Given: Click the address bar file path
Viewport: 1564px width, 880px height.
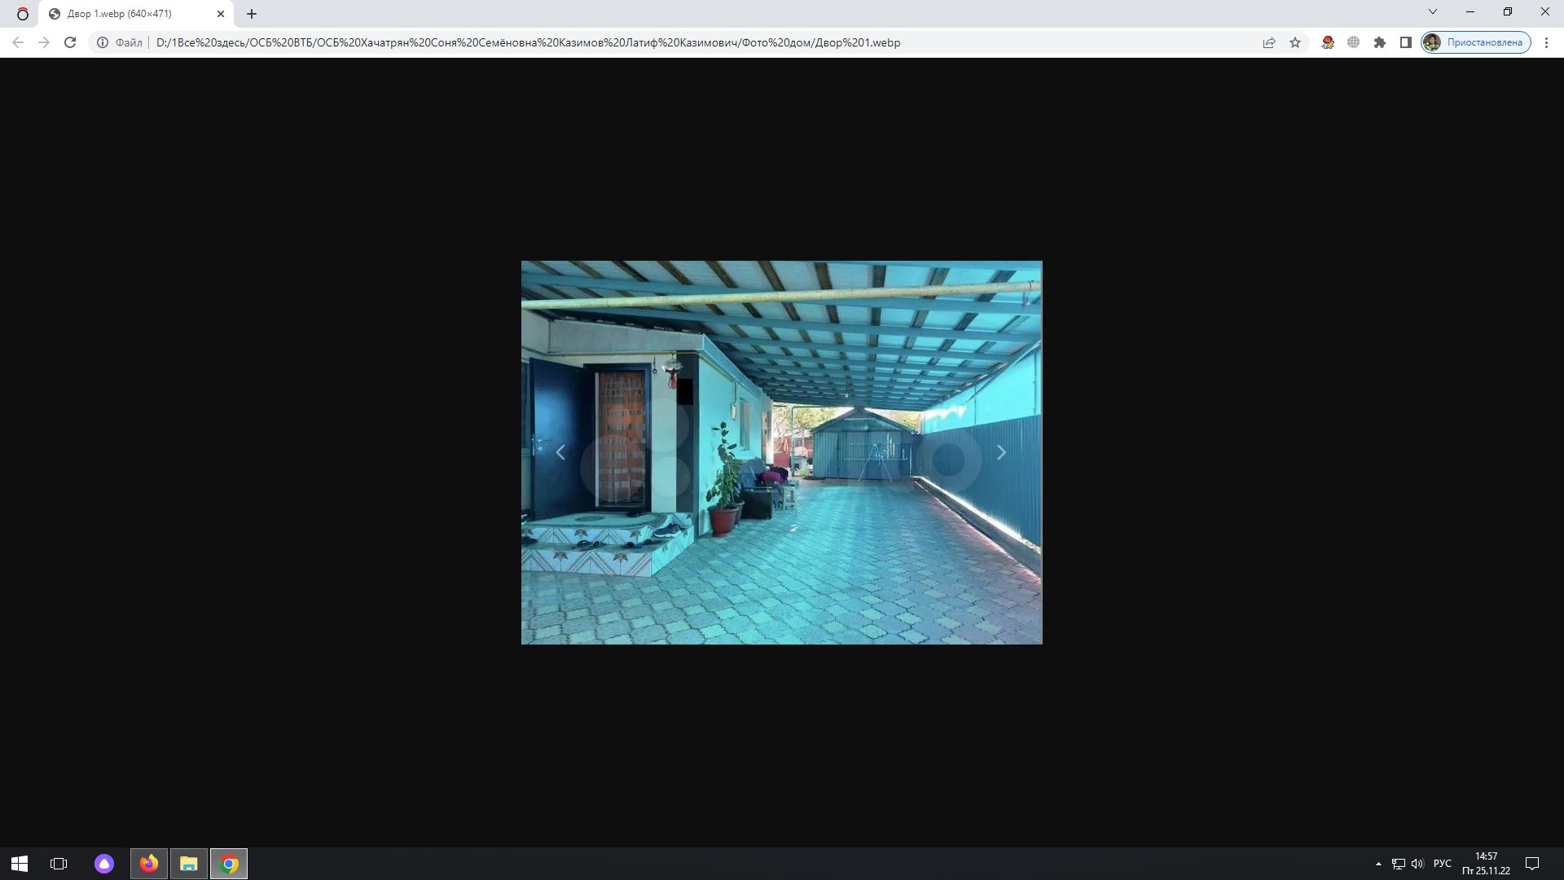Looking at the screenshot, I should [x=528, y=42].
